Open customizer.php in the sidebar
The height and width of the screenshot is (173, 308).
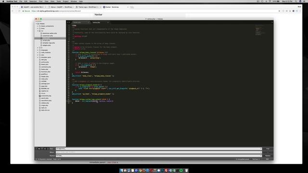tap(48, 36)
